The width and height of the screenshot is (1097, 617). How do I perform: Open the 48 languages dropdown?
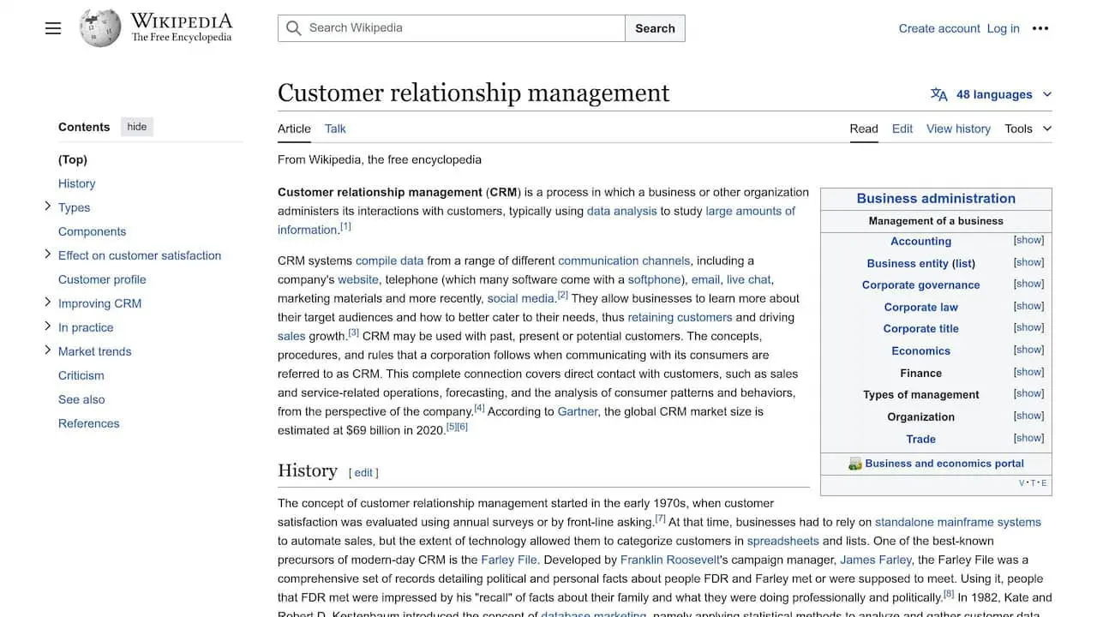[994, 94]
